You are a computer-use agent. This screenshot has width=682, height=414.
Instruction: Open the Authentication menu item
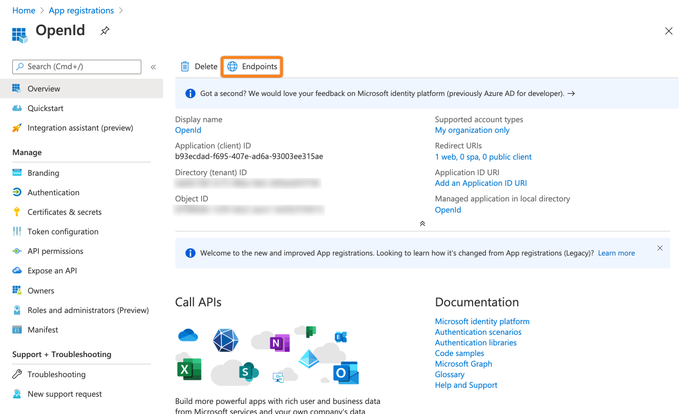[x=54, y=192]
